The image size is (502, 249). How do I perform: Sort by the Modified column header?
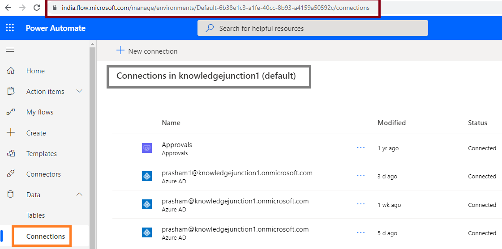391,123
